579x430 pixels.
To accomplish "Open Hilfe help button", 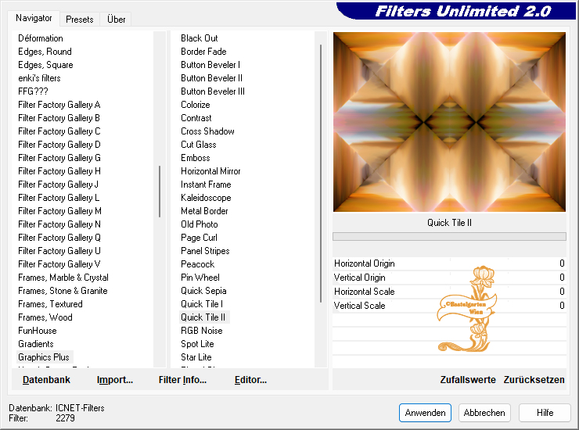I will 545,413.
